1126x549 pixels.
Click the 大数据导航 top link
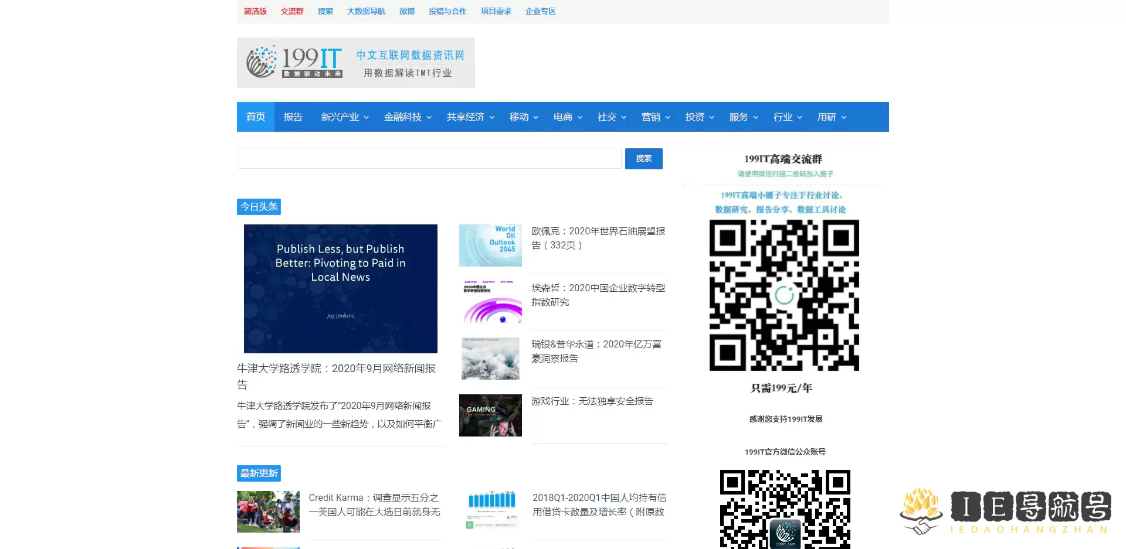click(366, 11)
